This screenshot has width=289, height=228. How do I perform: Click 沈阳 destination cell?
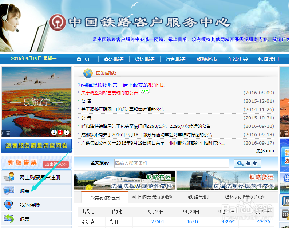(x=113, y=221)
